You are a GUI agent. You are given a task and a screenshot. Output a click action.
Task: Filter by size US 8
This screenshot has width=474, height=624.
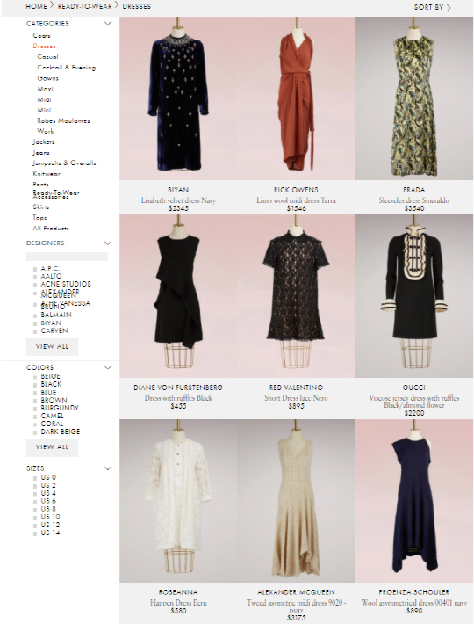tap(48, 509)
